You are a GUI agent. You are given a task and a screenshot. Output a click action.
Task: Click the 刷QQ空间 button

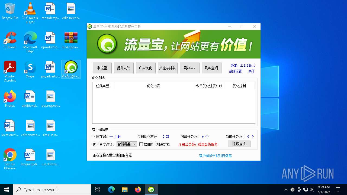pos(211,68)
